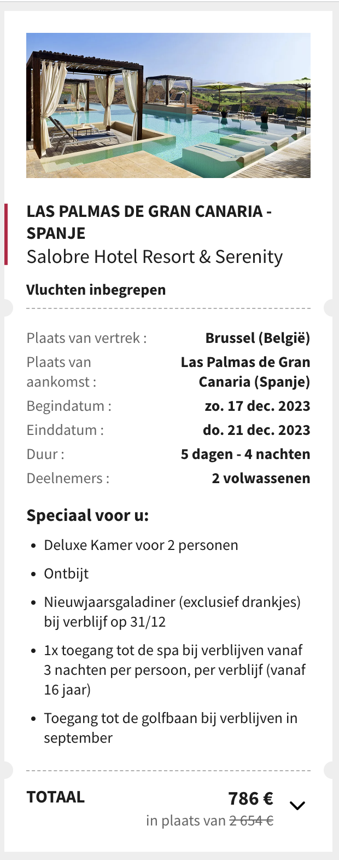Click participants value 2 volwassenen

[261, 478]
